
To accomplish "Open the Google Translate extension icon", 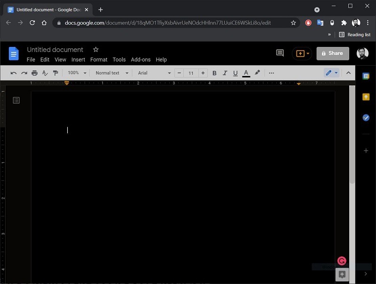I will pos(320,23).
